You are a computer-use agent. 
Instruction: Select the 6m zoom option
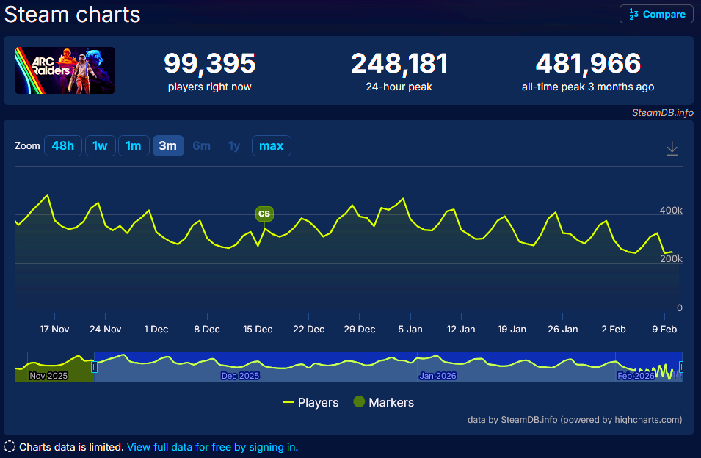[x=202, y=145]
